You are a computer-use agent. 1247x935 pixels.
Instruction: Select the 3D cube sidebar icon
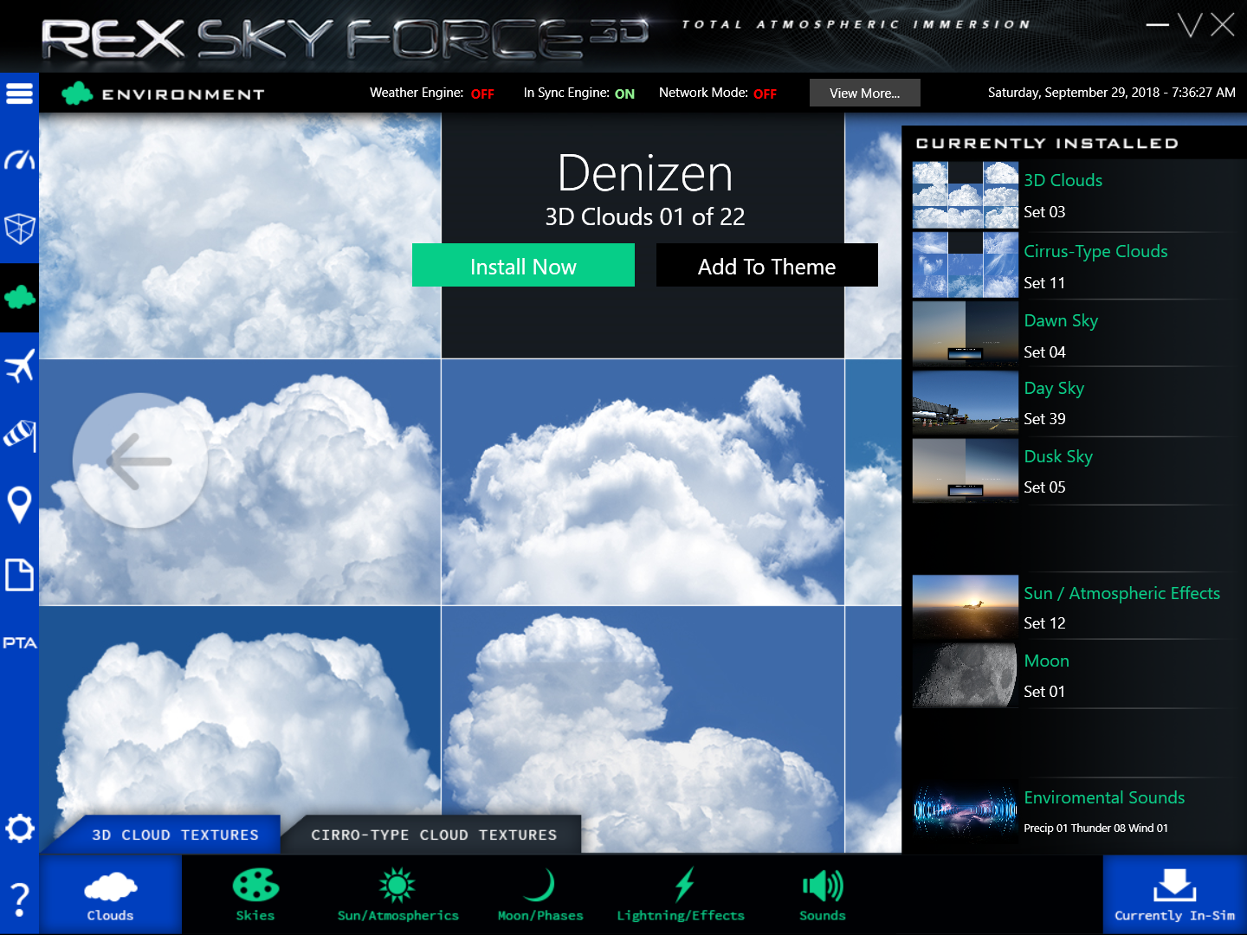(19, 229)
